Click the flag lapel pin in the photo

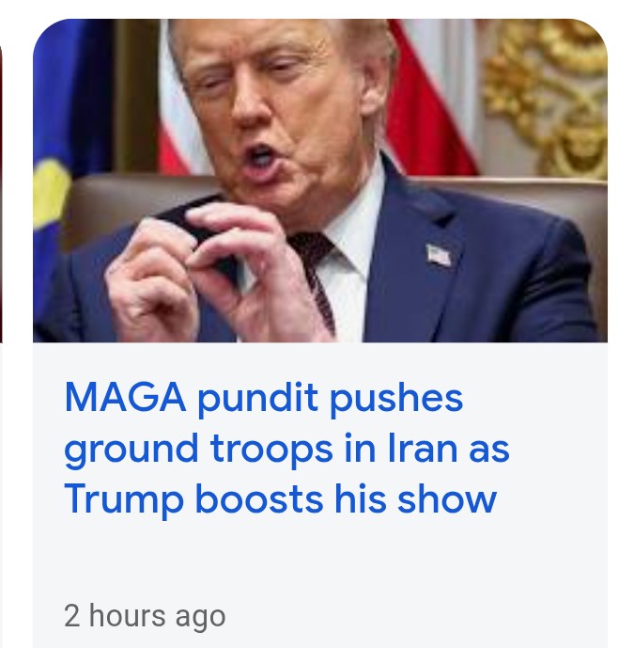(439, 255)
